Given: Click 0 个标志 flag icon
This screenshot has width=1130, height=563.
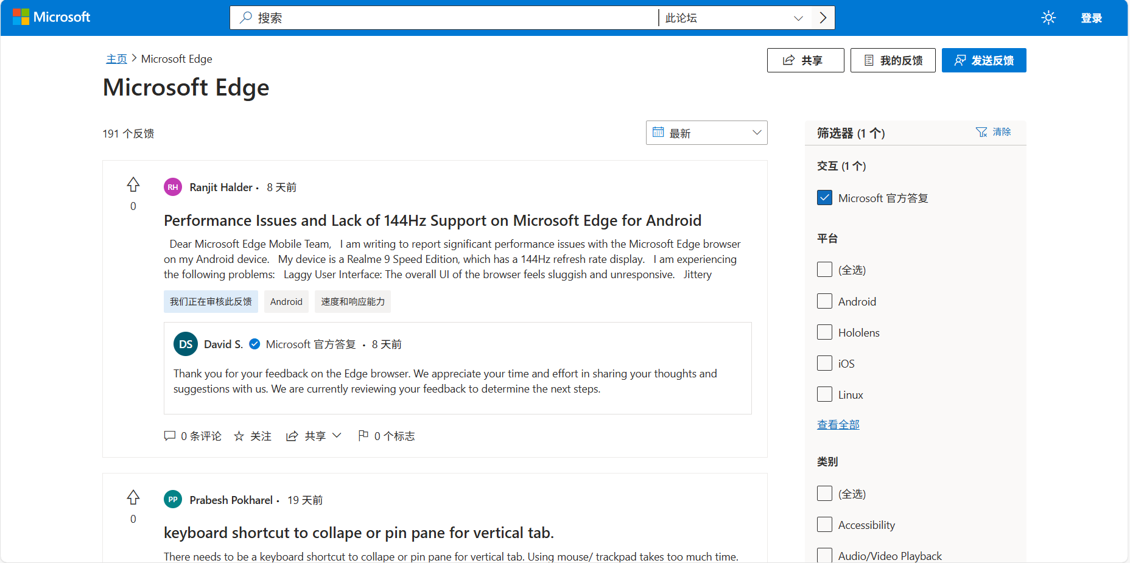Looking at the screenshot, I should click(x=363, y=435).
